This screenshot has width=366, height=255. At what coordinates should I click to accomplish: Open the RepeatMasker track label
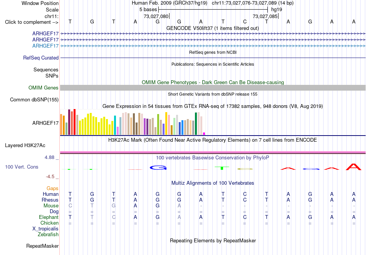tap(42, 246)
